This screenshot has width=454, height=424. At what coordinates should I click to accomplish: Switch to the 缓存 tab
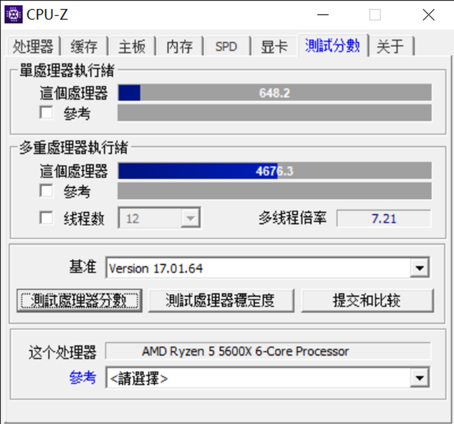[84, 46]
